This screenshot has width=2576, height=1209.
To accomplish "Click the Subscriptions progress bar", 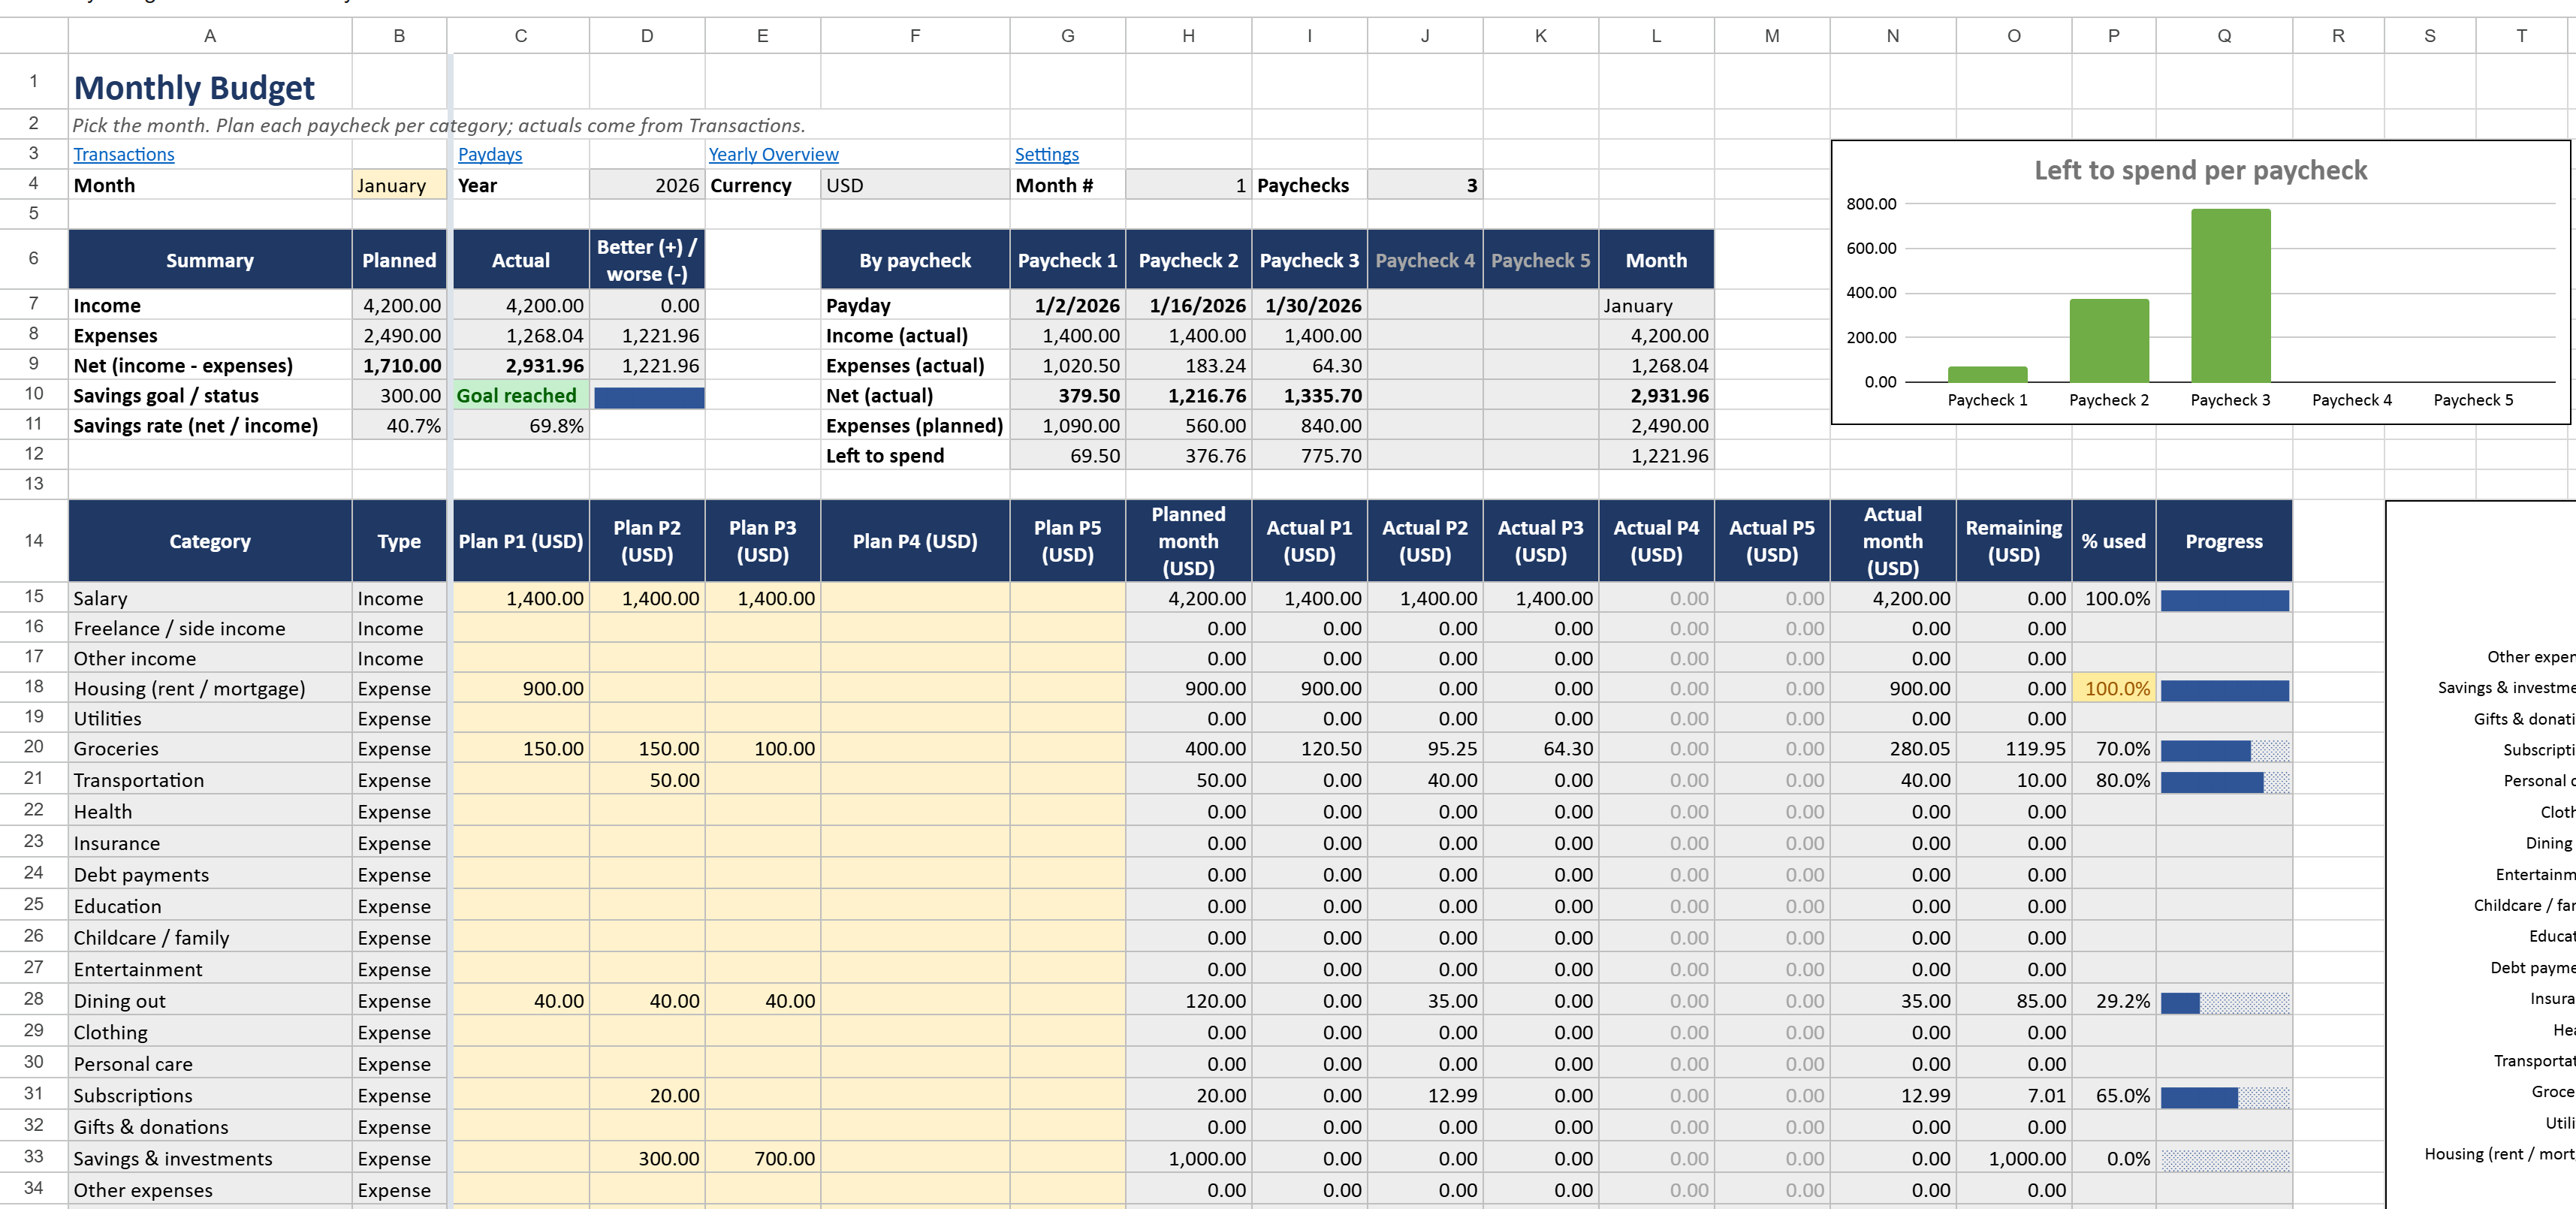I will pyautogui.click(x=2224, y=1097).
